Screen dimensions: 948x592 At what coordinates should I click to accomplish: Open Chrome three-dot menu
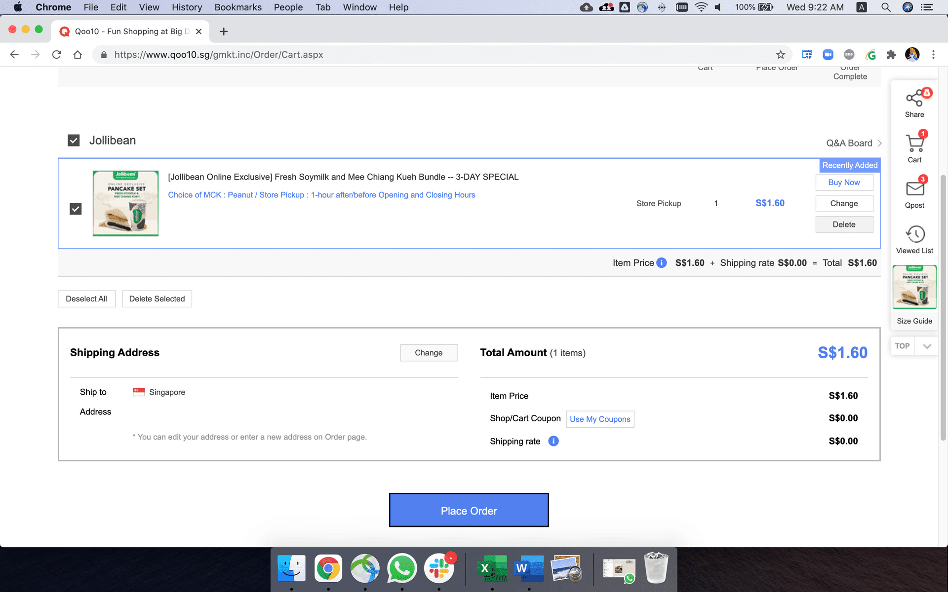pos(933,55)
